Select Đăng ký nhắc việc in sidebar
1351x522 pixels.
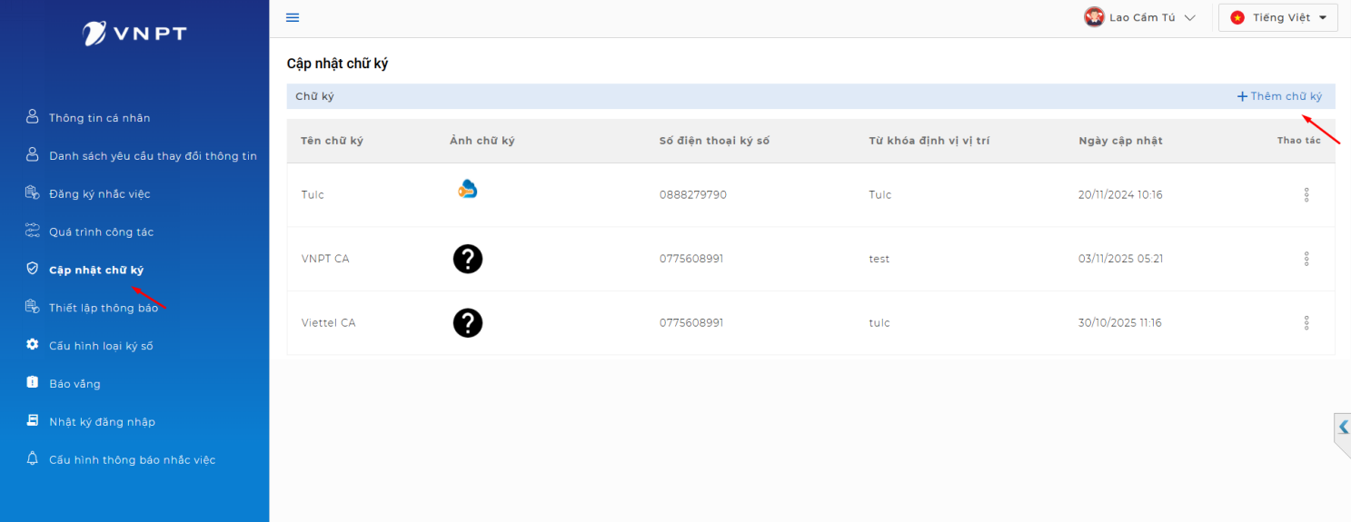pyautogui.click(x=99, y=194)
